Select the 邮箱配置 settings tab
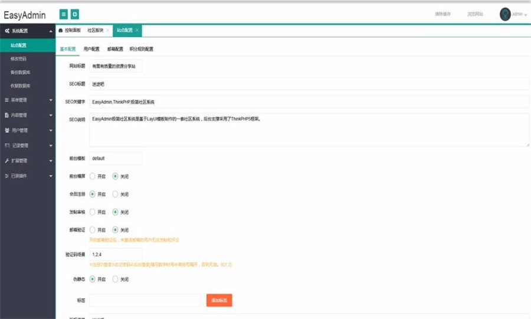The height and width of the screenshot is (319, 531). pyautogui.click(x=115, y=49)
